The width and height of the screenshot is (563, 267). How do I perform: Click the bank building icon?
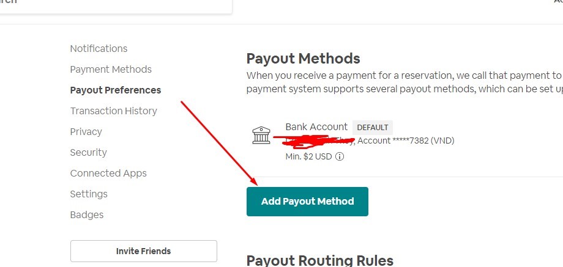coord(261,135)
